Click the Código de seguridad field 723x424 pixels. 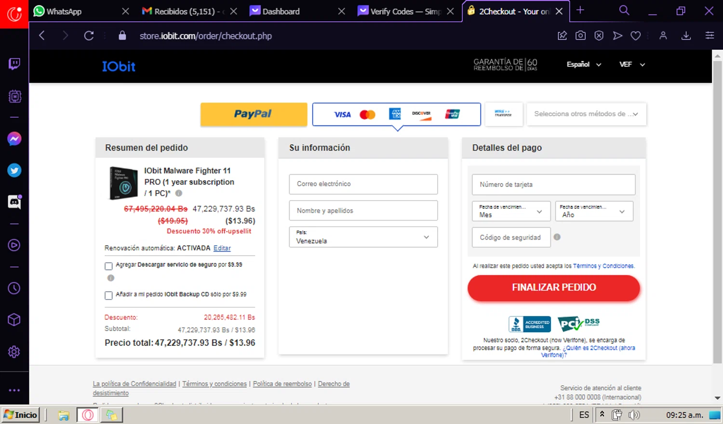(511, 237)
